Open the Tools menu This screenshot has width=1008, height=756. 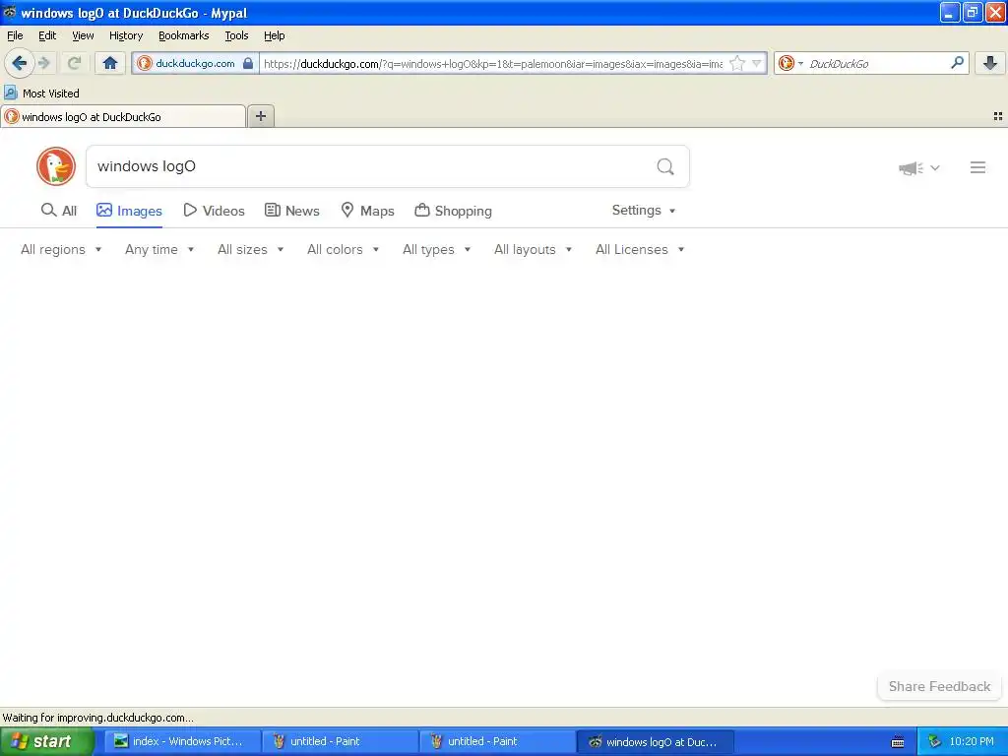[236, 35]
